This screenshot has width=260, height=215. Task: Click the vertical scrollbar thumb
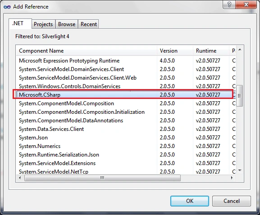(x=239, y=96)
